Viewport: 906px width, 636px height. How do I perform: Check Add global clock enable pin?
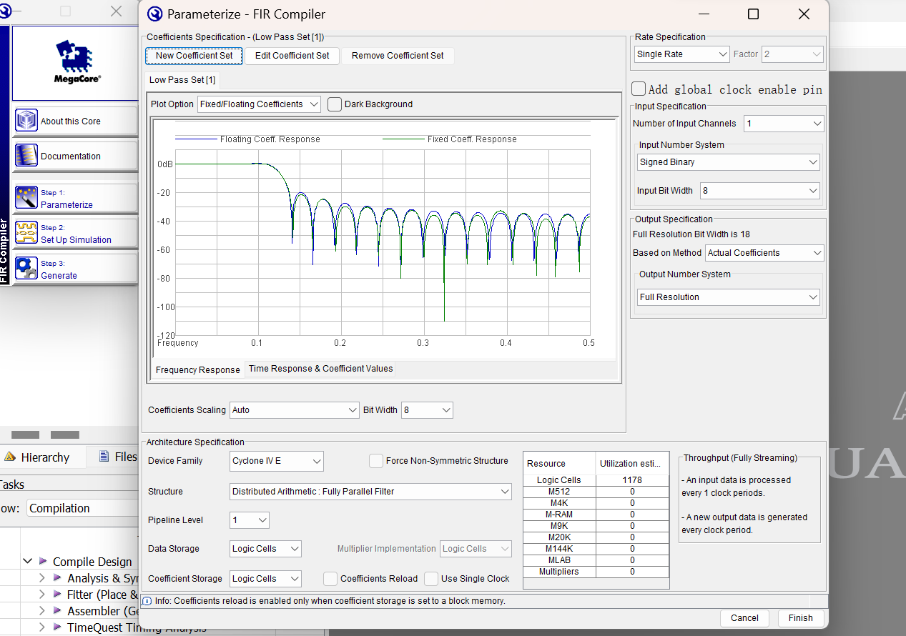point(639,89)
